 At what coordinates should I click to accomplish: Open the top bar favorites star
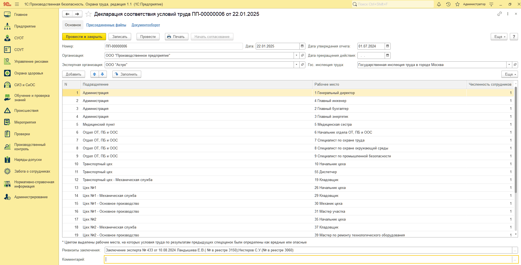(x=457, y=4)
